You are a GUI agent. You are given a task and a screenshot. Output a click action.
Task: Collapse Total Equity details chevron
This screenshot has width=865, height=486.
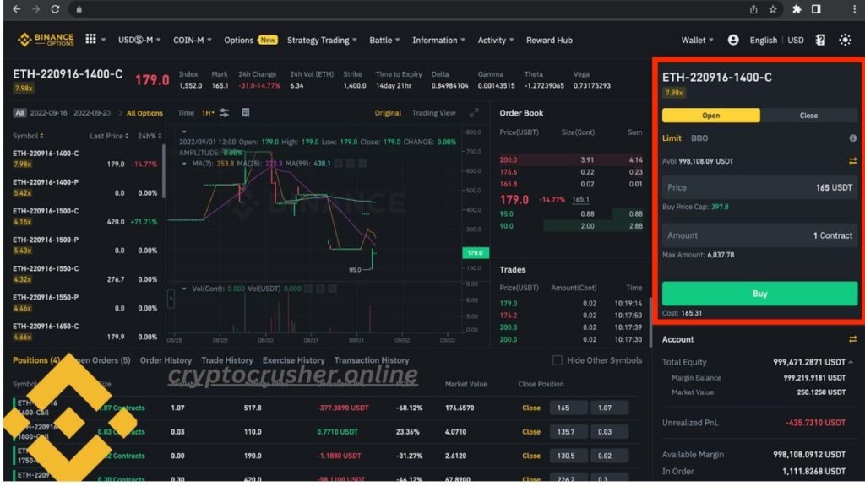click(x=851, y=362)
